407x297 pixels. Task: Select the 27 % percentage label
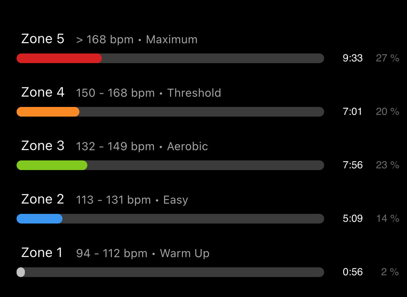coord(388,58)
